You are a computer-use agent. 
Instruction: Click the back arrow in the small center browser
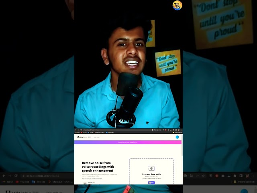[x=76, y=130]
